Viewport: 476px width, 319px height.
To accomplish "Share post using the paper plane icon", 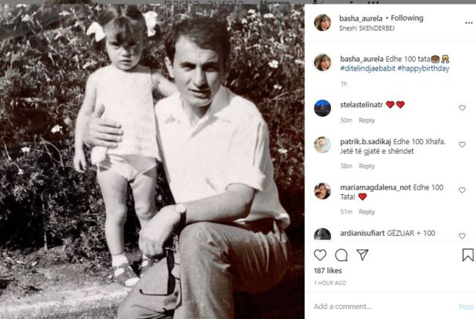I will tap(362, 254).
